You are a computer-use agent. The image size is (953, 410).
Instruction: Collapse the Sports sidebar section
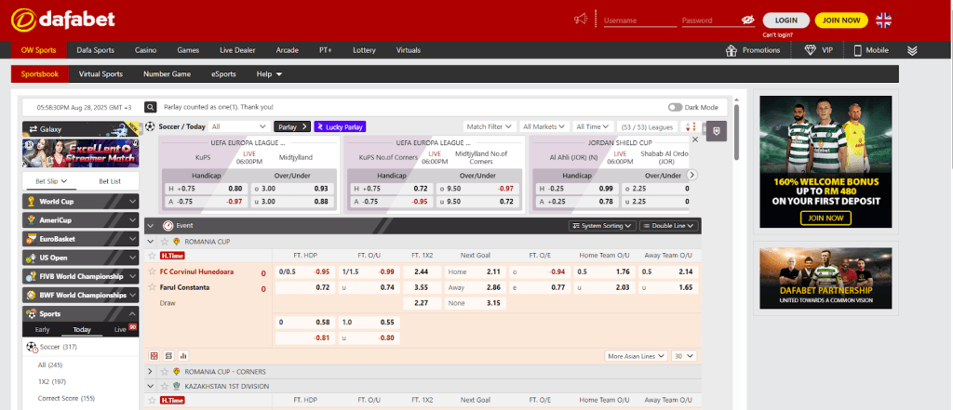click(80, 314)
